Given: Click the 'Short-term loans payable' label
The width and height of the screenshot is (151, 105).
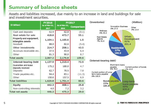Looking at the screenshot, I should [x=117, y=67].
